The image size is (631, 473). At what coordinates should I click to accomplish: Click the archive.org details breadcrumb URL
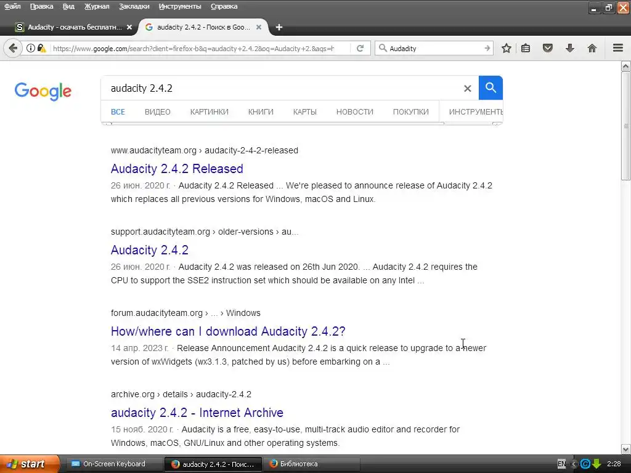pyautogui.click(x=181, y=394)
